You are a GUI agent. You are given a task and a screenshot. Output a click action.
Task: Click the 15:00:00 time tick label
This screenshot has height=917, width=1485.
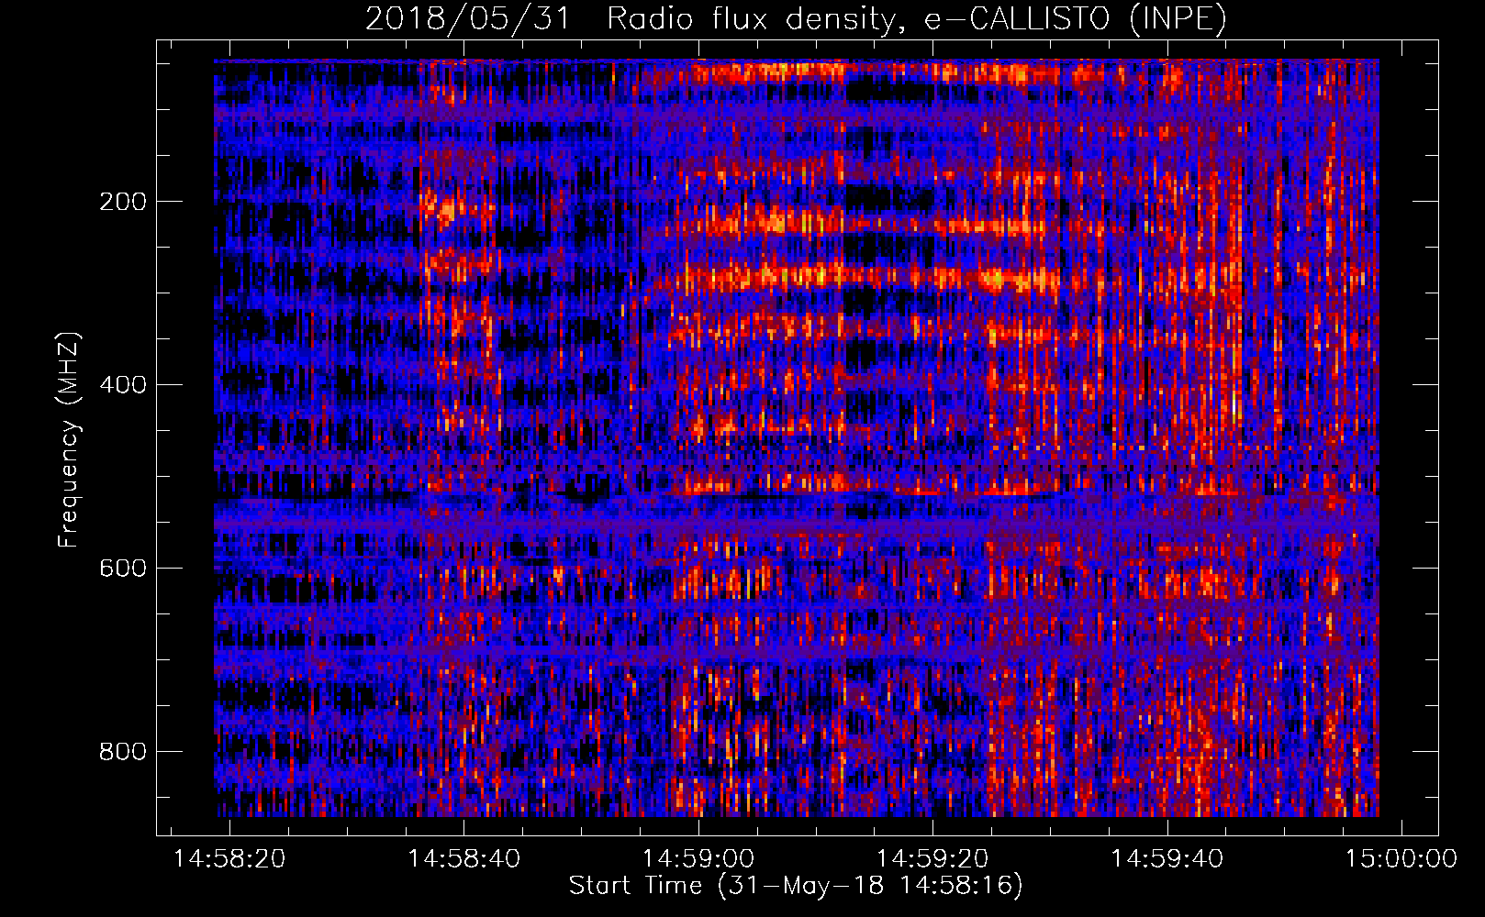[x=1401, y=858]
